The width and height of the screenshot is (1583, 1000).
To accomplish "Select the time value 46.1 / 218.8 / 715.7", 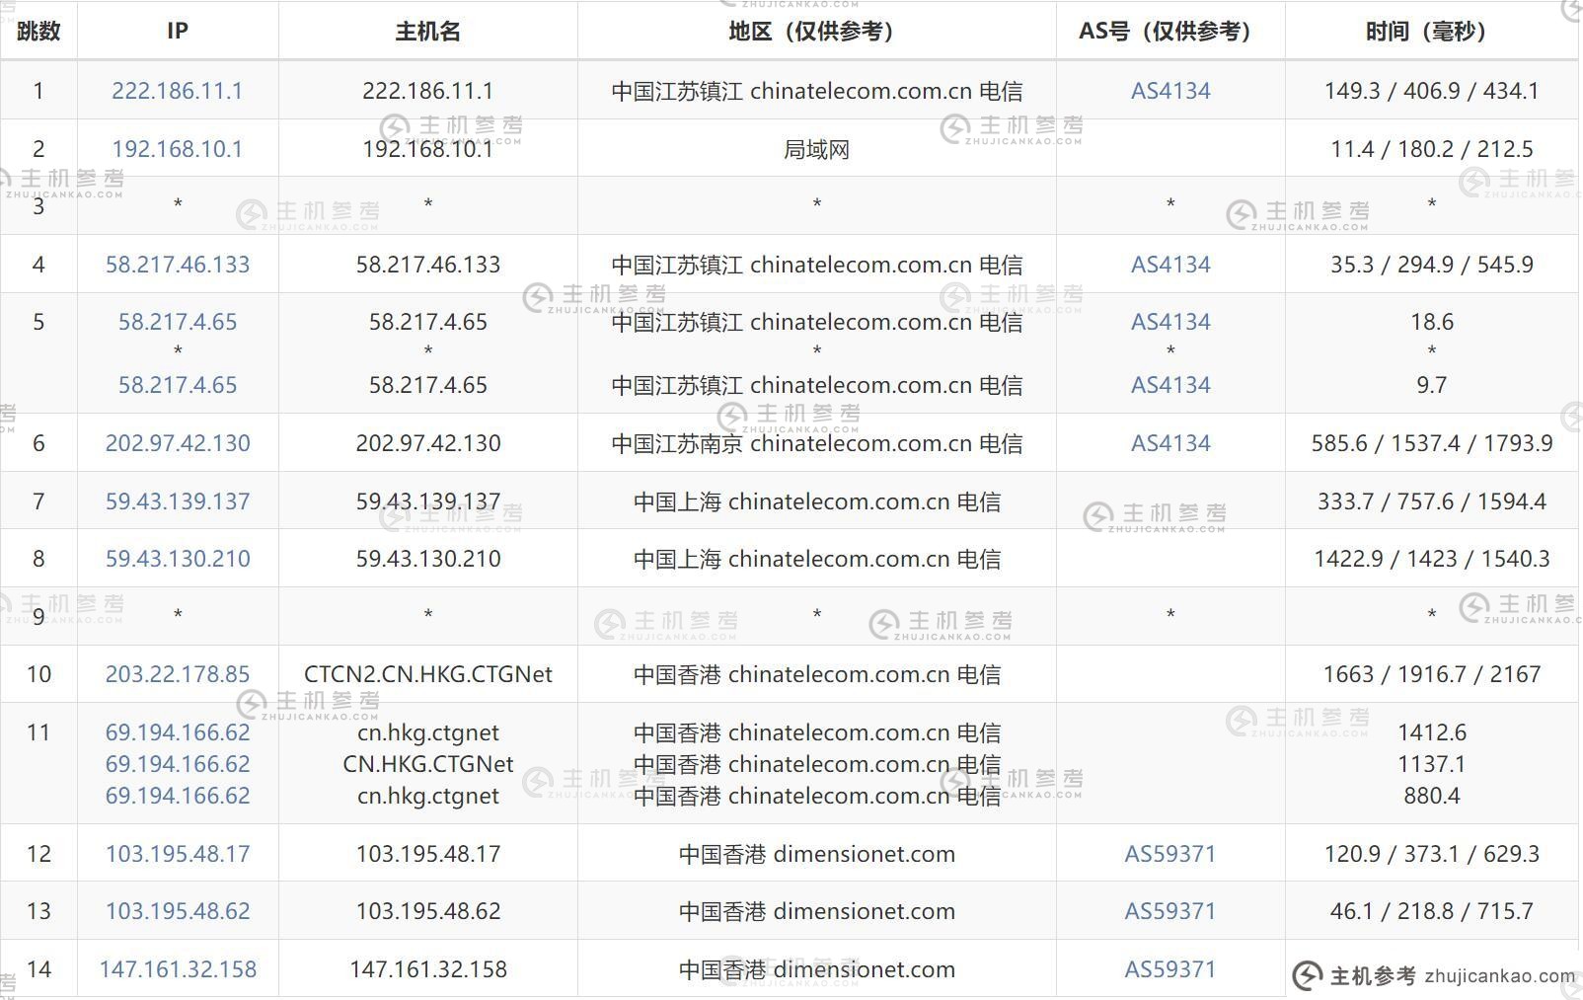I will [x=1432, y=911].
